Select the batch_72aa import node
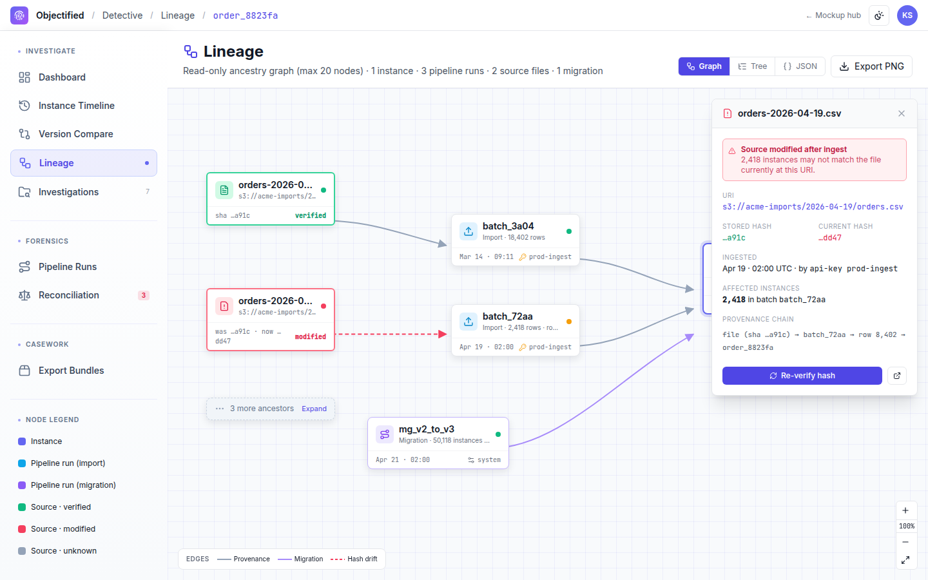 (x=516, y=330)
